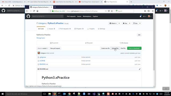Open user avatar dropdown in GitHub header
The height and width of the screenshot is (96, 171).
click(150, 16)
